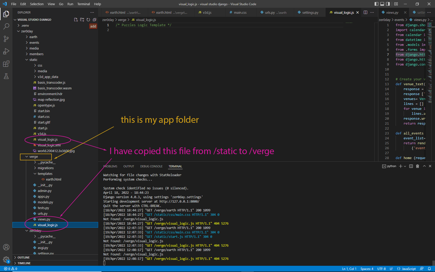Expand the members folder

coord(36,54)
